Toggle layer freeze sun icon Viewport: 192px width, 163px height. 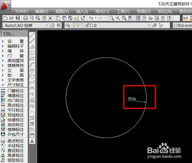(78, 25)
